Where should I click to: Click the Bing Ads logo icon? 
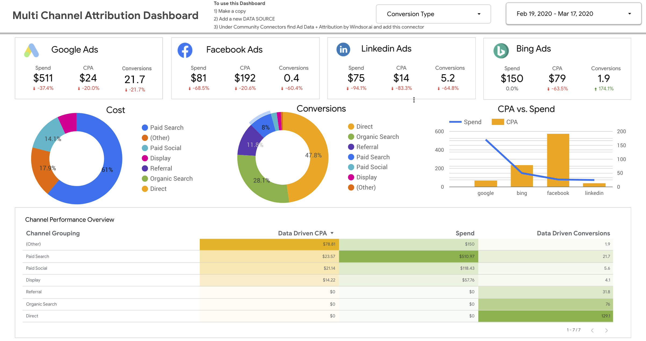click(501, 51)
